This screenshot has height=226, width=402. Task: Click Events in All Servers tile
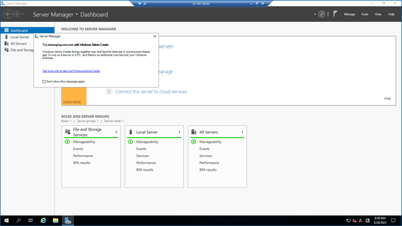[204, 149]
